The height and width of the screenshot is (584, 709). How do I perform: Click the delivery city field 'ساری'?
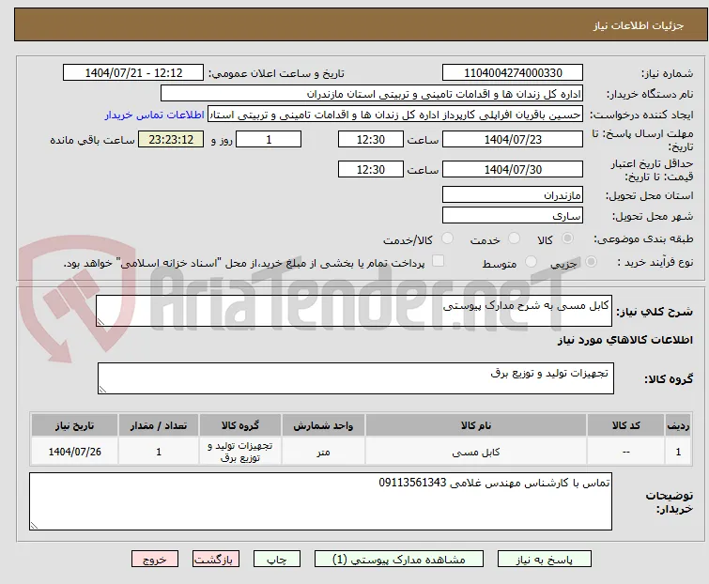pyautogui.click(x=513, y=216)
